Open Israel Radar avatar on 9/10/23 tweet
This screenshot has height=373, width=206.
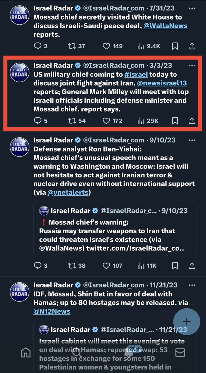coord(20,146)
